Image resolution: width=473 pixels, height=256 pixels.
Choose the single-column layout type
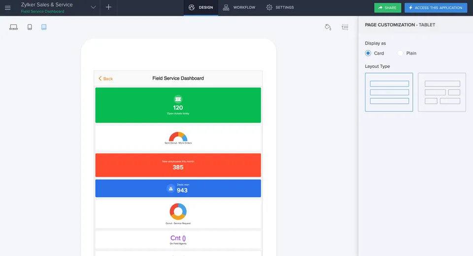click(x=389, y=92)
